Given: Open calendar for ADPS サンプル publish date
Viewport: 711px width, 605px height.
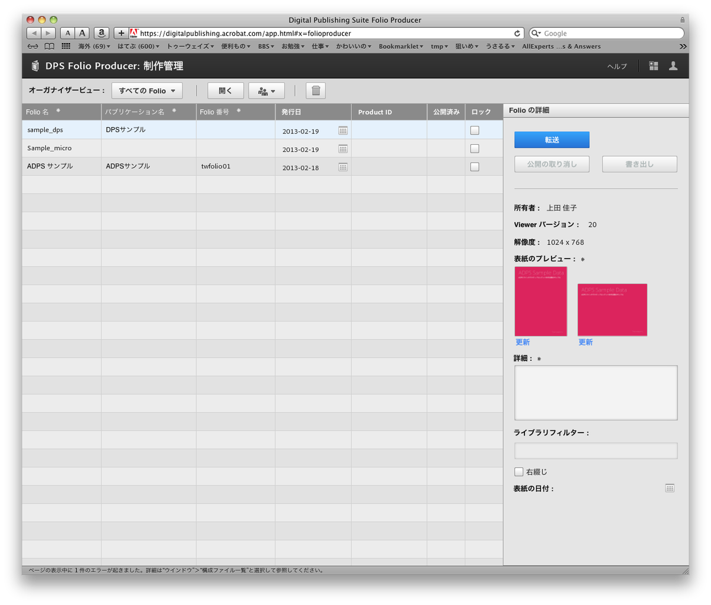Looking at the screenshot, I should 343,167.
